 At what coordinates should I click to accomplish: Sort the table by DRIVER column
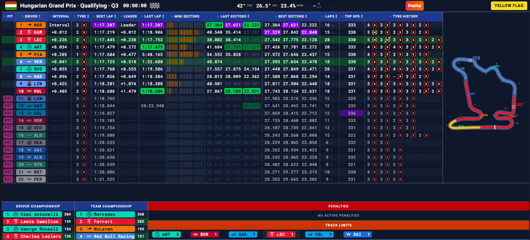coord(31,16)
